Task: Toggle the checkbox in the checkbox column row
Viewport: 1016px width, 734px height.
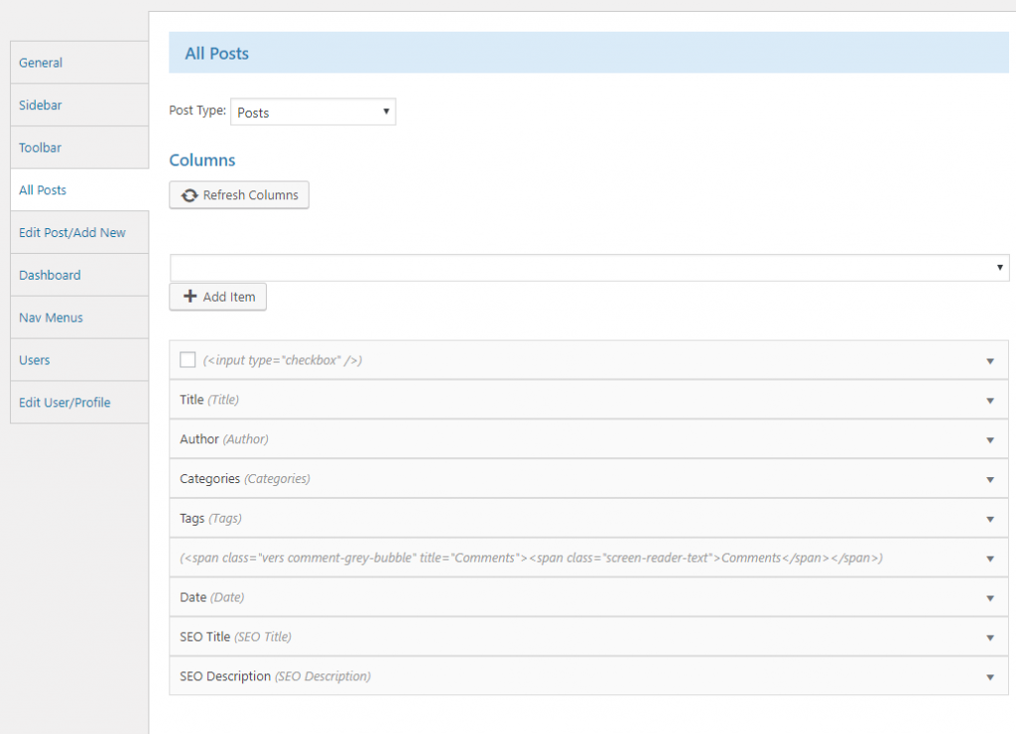Action: pos(188,359)
